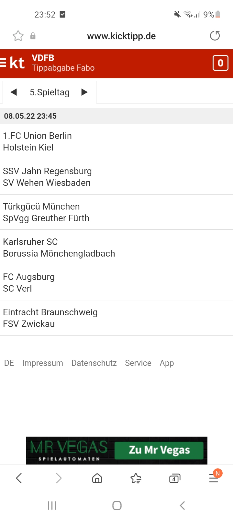Open the kicktipp hamburger menu
This screenshot has width=233, height=519.
(3, 63)
